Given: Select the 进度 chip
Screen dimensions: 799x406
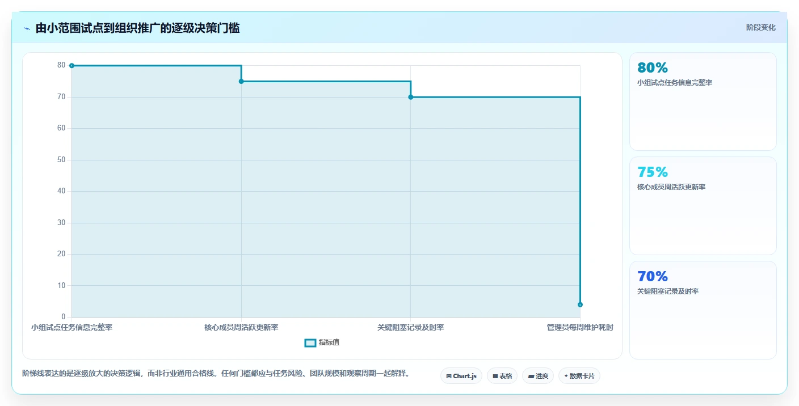Looking at the screenshot, I should tap(538, 376).
